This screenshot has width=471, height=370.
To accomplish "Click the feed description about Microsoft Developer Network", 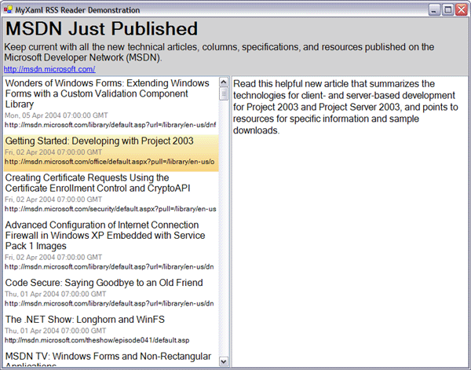I will click(x=219, y=52).
